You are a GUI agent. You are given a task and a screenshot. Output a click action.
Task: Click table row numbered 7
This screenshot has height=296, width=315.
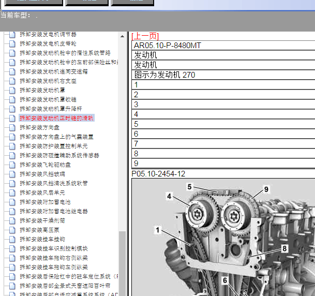tap(223, 144)
